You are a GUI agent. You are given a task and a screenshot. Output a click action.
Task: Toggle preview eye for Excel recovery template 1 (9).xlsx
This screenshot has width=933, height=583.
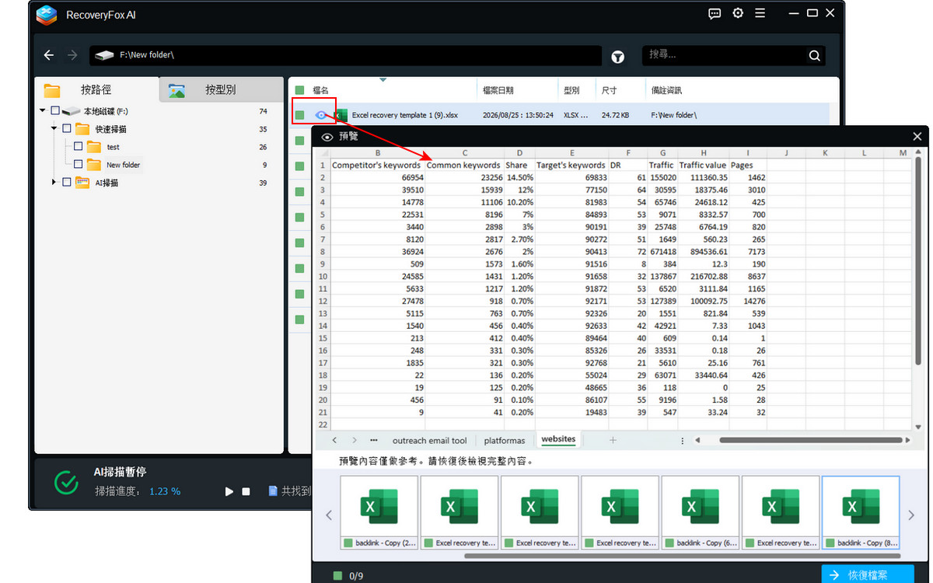click(320, 115)
